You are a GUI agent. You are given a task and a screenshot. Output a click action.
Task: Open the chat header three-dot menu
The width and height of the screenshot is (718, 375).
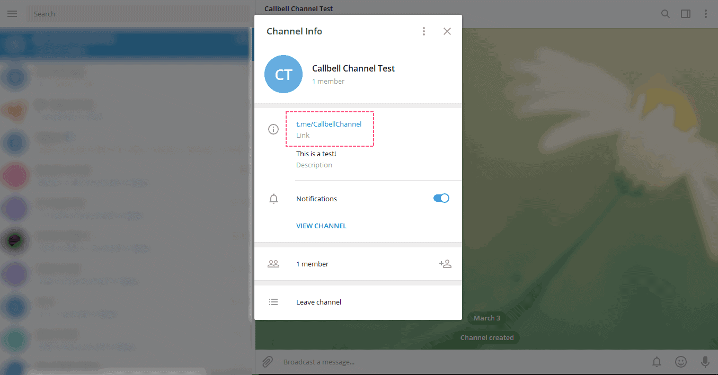coord(706,14)
